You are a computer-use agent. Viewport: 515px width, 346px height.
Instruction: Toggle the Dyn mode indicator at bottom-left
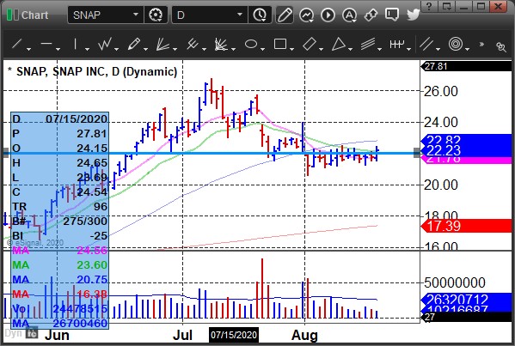point(13,333)
